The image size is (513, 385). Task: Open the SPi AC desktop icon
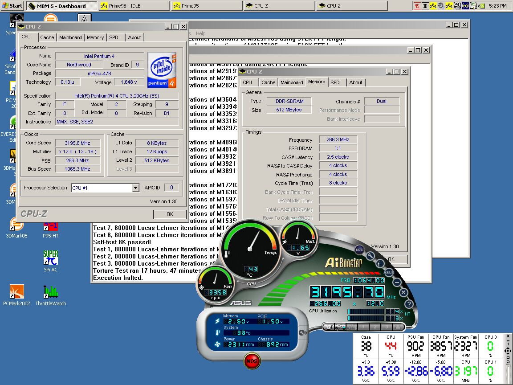50,261
